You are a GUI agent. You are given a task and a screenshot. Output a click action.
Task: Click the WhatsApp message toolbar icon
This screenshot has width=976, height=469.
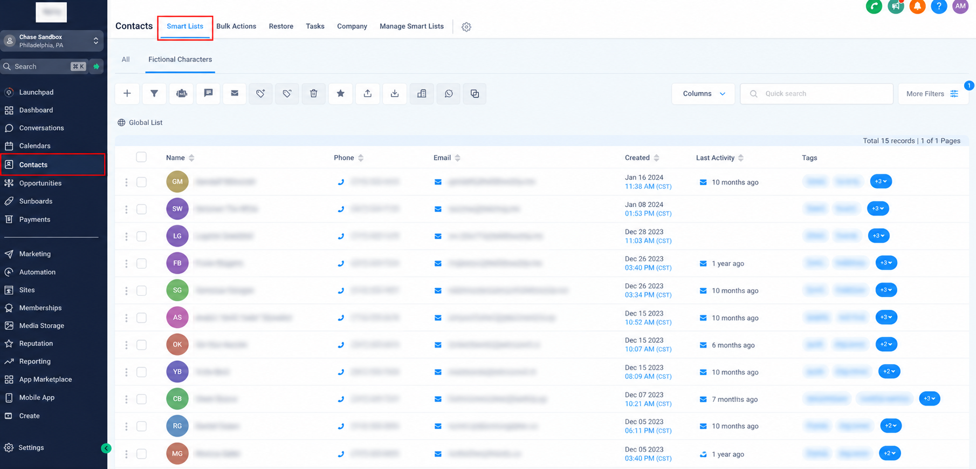pos(449,93)
